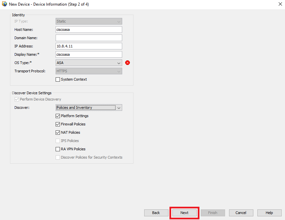The width and height of the screenshot is (285, 220).
Task: Click the "Discover:" label
Action: (x=22, y=108)
